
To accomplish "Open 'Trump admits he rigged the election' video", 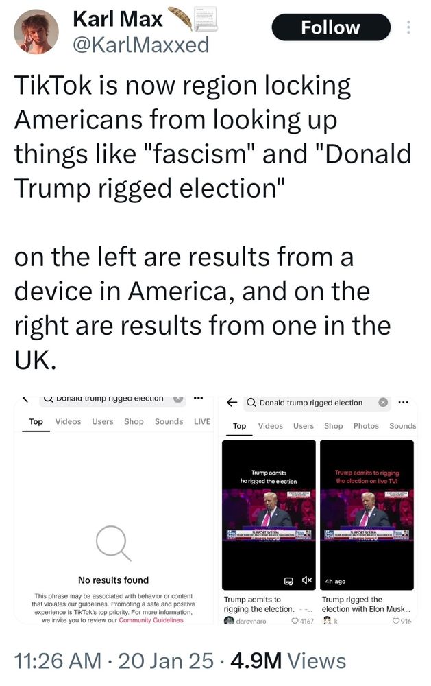I will pyautogui.click(x=269, y=515).
